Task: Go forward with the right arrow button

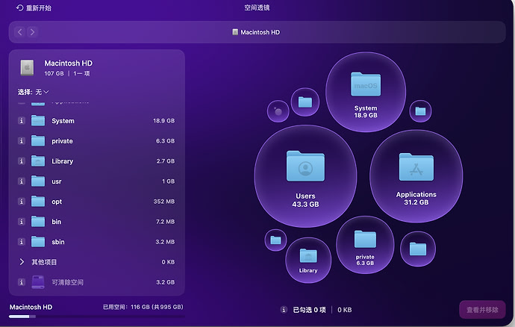Action: point(32,32)
